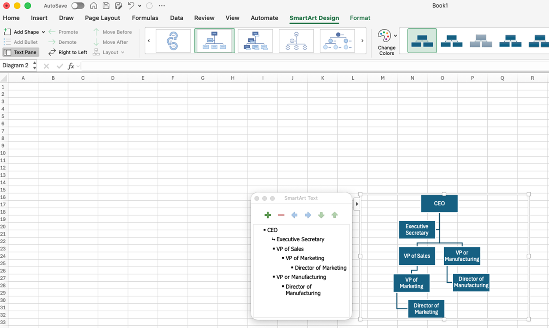Switch to the Draw tab
Screen dimensions: 549x328
(66, 18)
